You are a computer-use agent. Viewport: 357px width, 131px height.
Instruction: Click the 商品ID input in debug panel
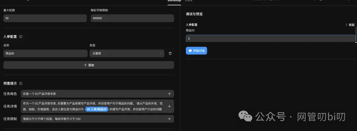click(270, 38)
